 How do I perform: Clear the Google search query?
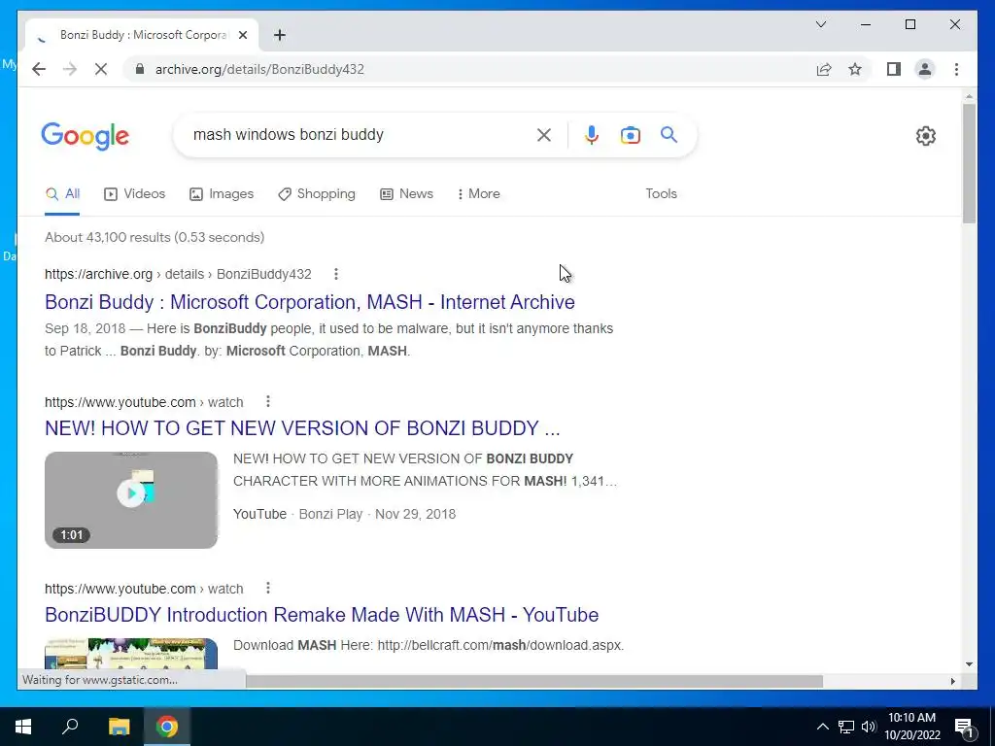(544, 134)
